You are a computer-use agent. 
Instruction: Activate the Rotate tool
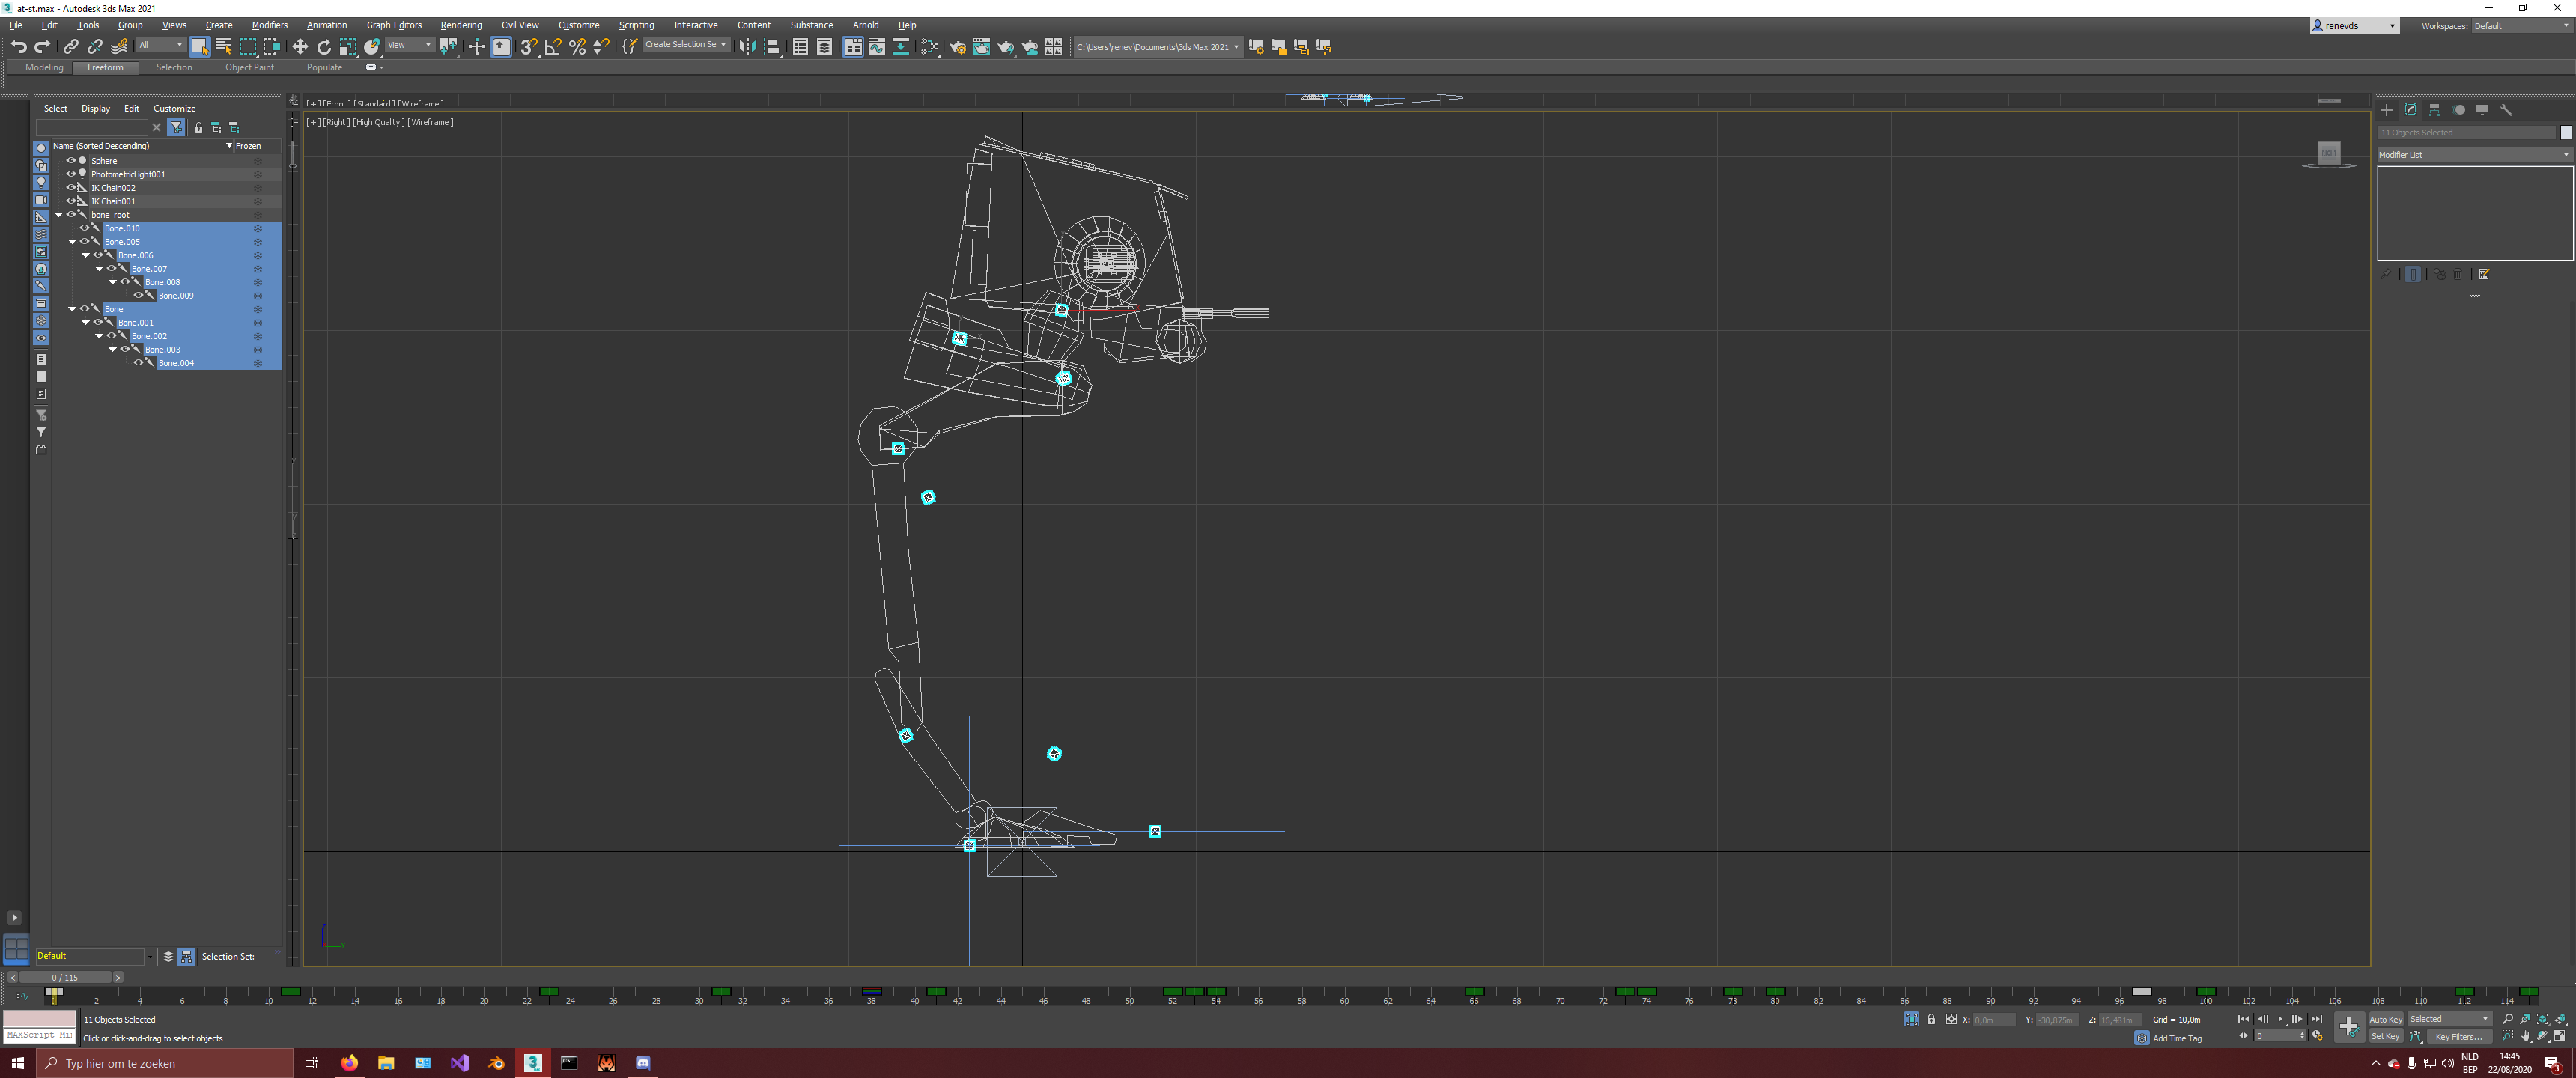[x=324, y=47]
